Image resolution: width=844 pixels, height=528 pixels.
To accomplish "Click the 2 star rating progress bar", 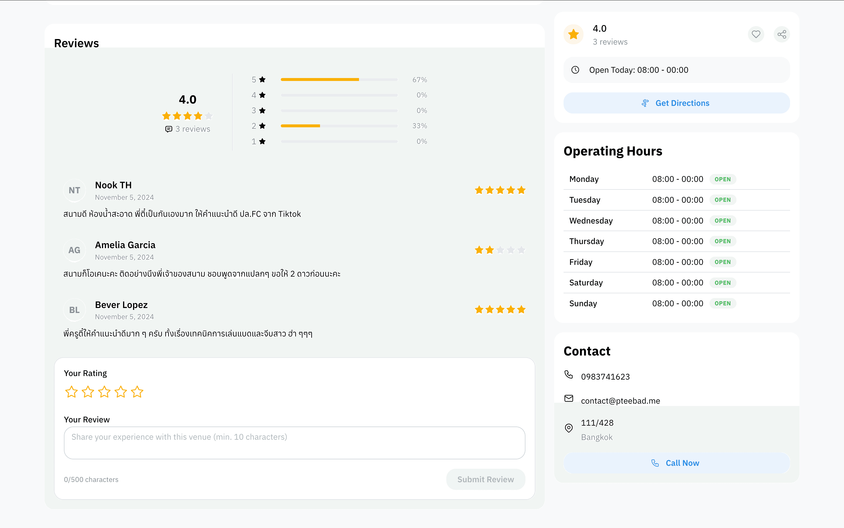I will (x=339, y=126).
